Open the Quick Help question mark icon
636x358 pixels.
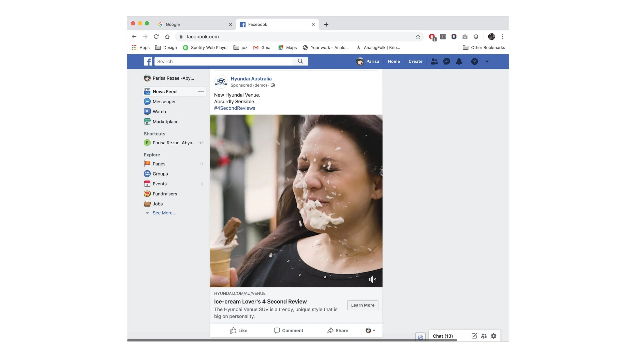pos(474,61)
